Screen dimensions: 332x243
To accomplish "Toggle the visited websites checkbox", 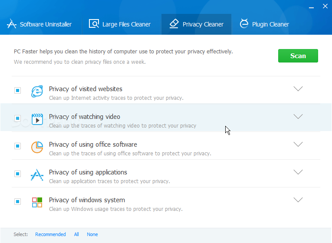I will (x=17, y=90).
